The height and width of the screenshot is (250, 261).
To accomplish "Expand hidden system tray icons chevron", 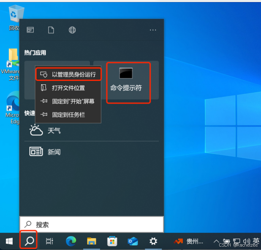I will click(x=216, y=241).
